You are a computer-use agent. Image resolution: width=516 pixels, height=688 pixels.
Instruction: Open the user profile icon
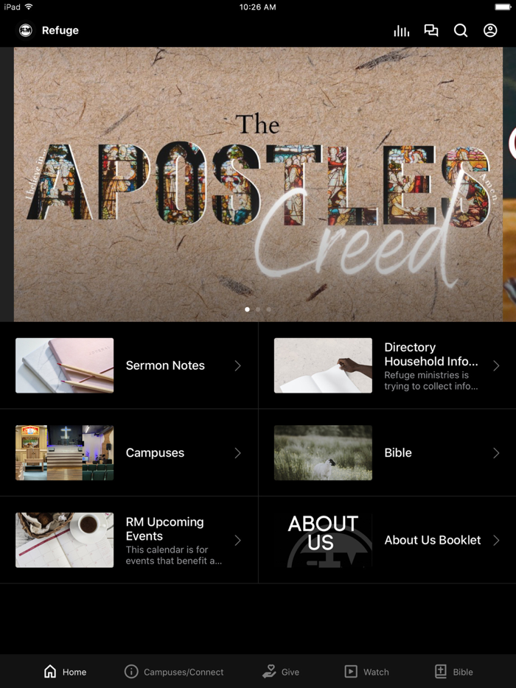(490, 30)
